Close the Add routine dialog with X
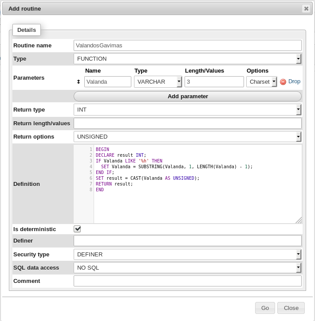The height and width of the screenshot is (321, 315). (306, 8)
